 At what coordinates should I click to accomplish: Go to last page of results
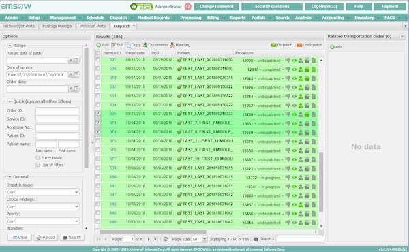pos(155,239)
